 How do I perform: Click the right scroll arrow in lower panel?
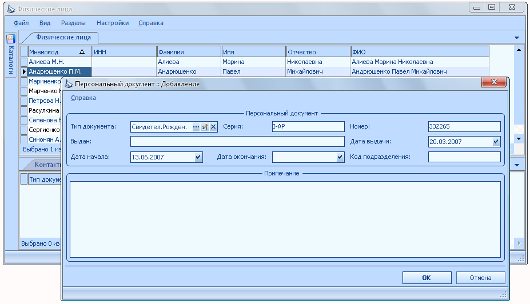[x=519, y=243]
